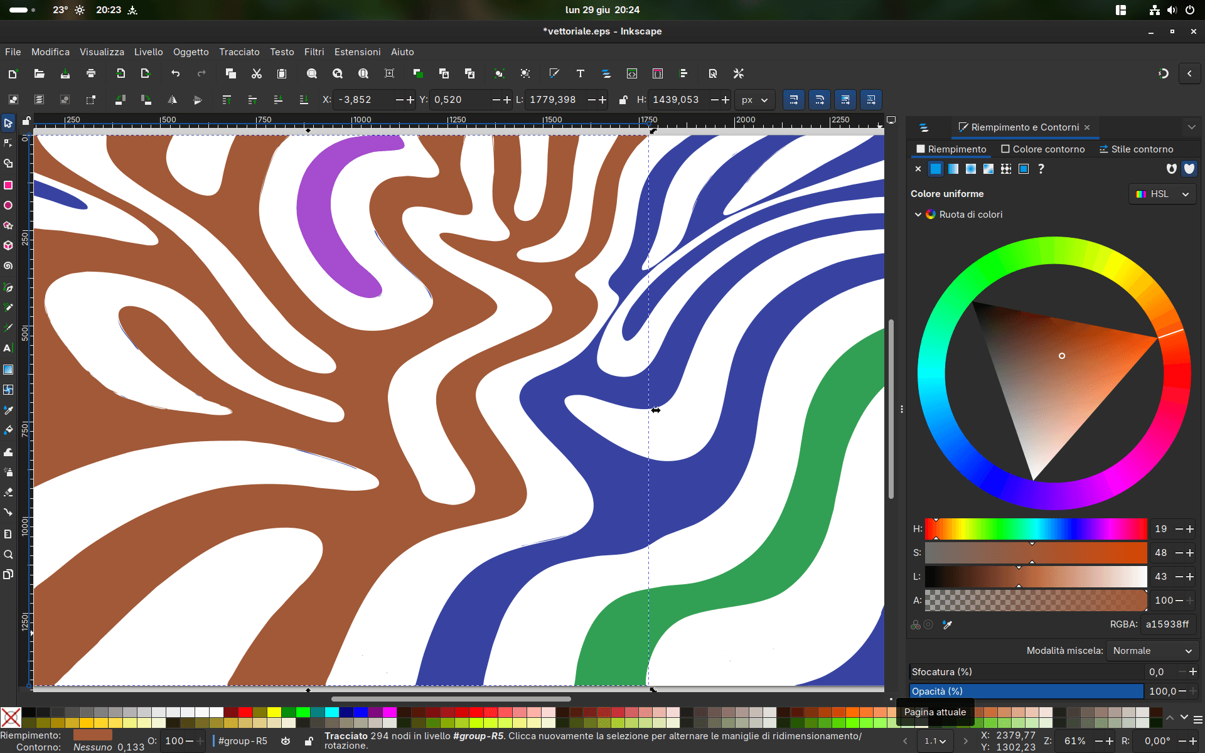1205x753 pixels.
Task: Open the Modalità miscela Normale dropdown
Action: pos(1152,651)
